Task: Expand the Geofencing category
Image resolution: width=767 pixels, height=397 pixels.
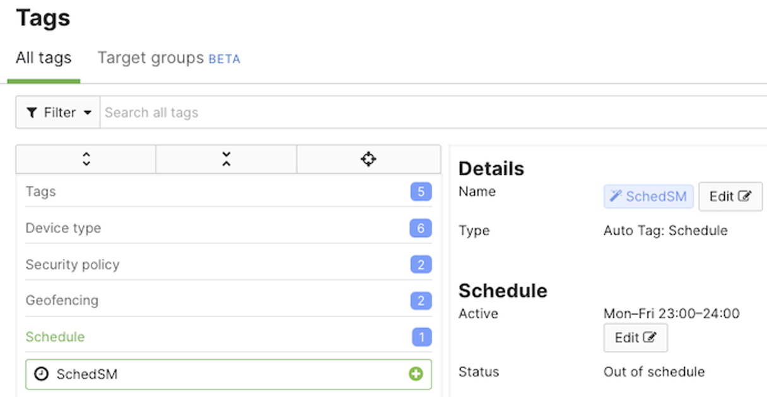Action: tap(62, 301)
